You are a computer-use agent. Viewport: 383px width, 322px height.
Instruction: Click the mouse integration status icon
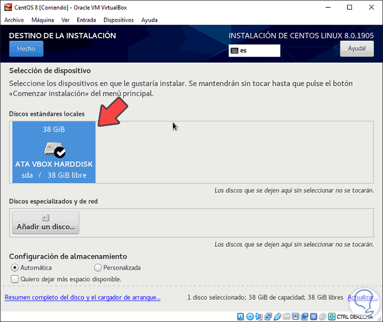point(323,317)
